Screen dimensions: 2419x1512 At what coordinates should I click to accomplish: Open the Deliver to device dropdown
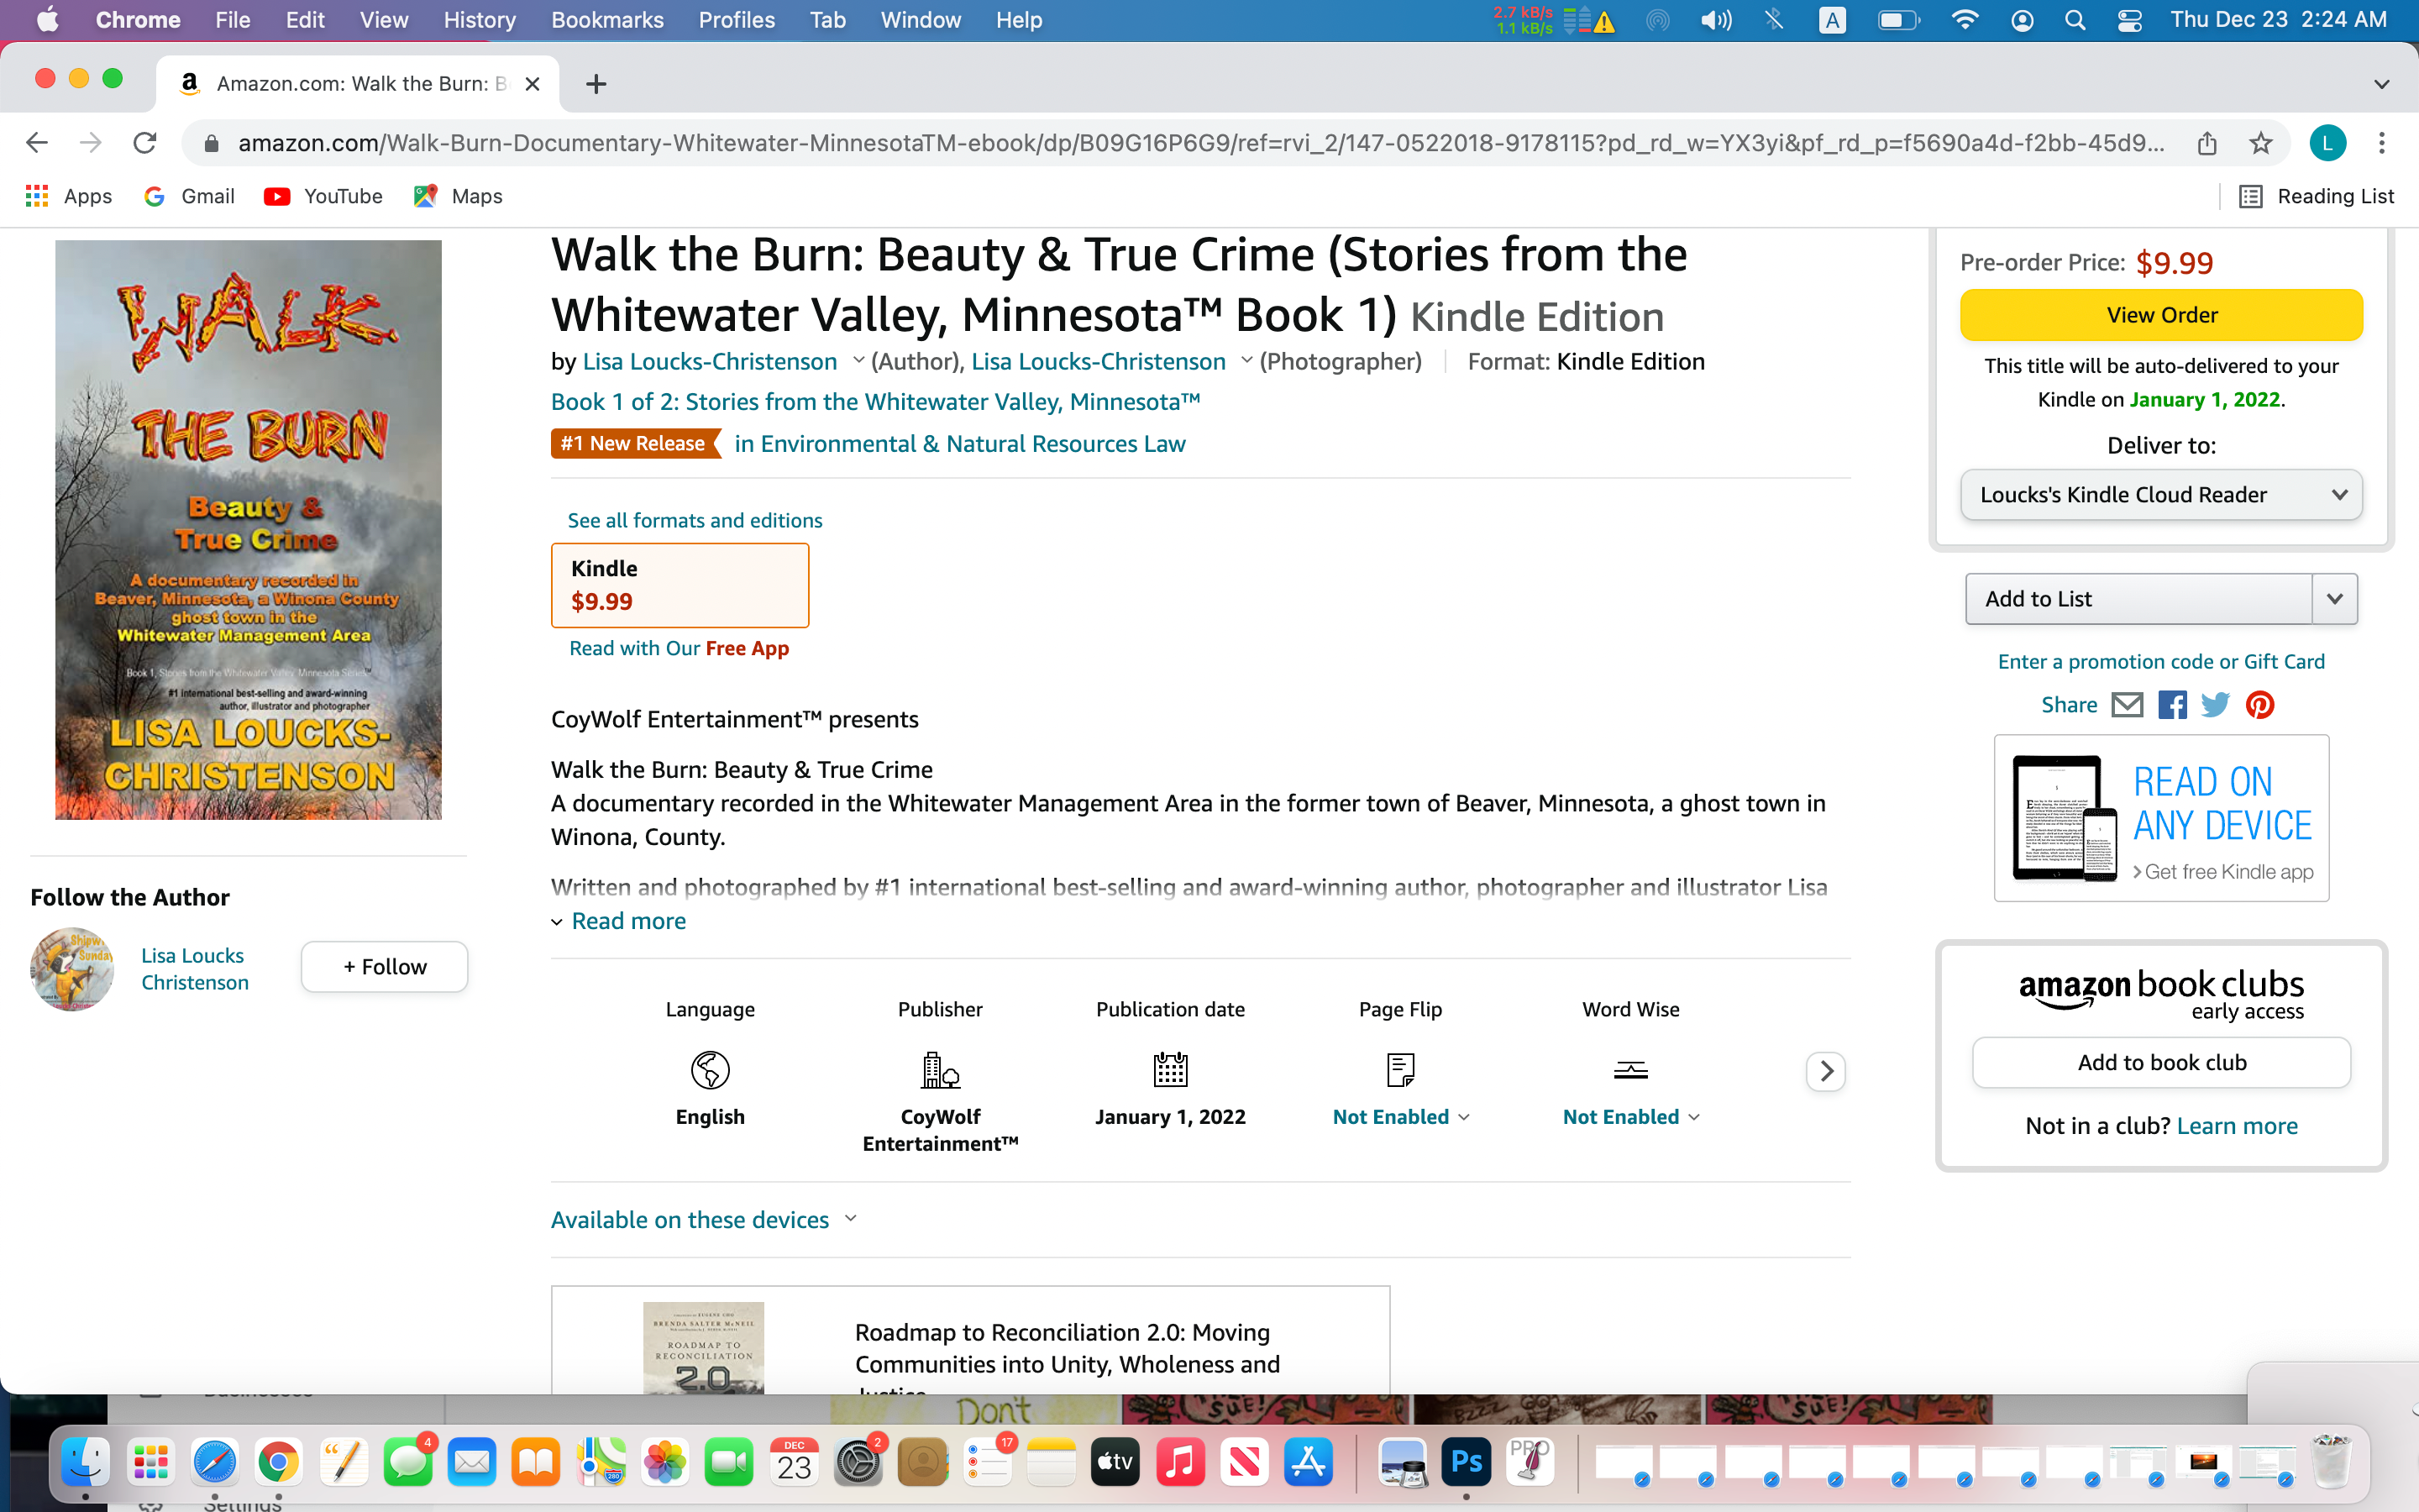tap(2161, 495)
